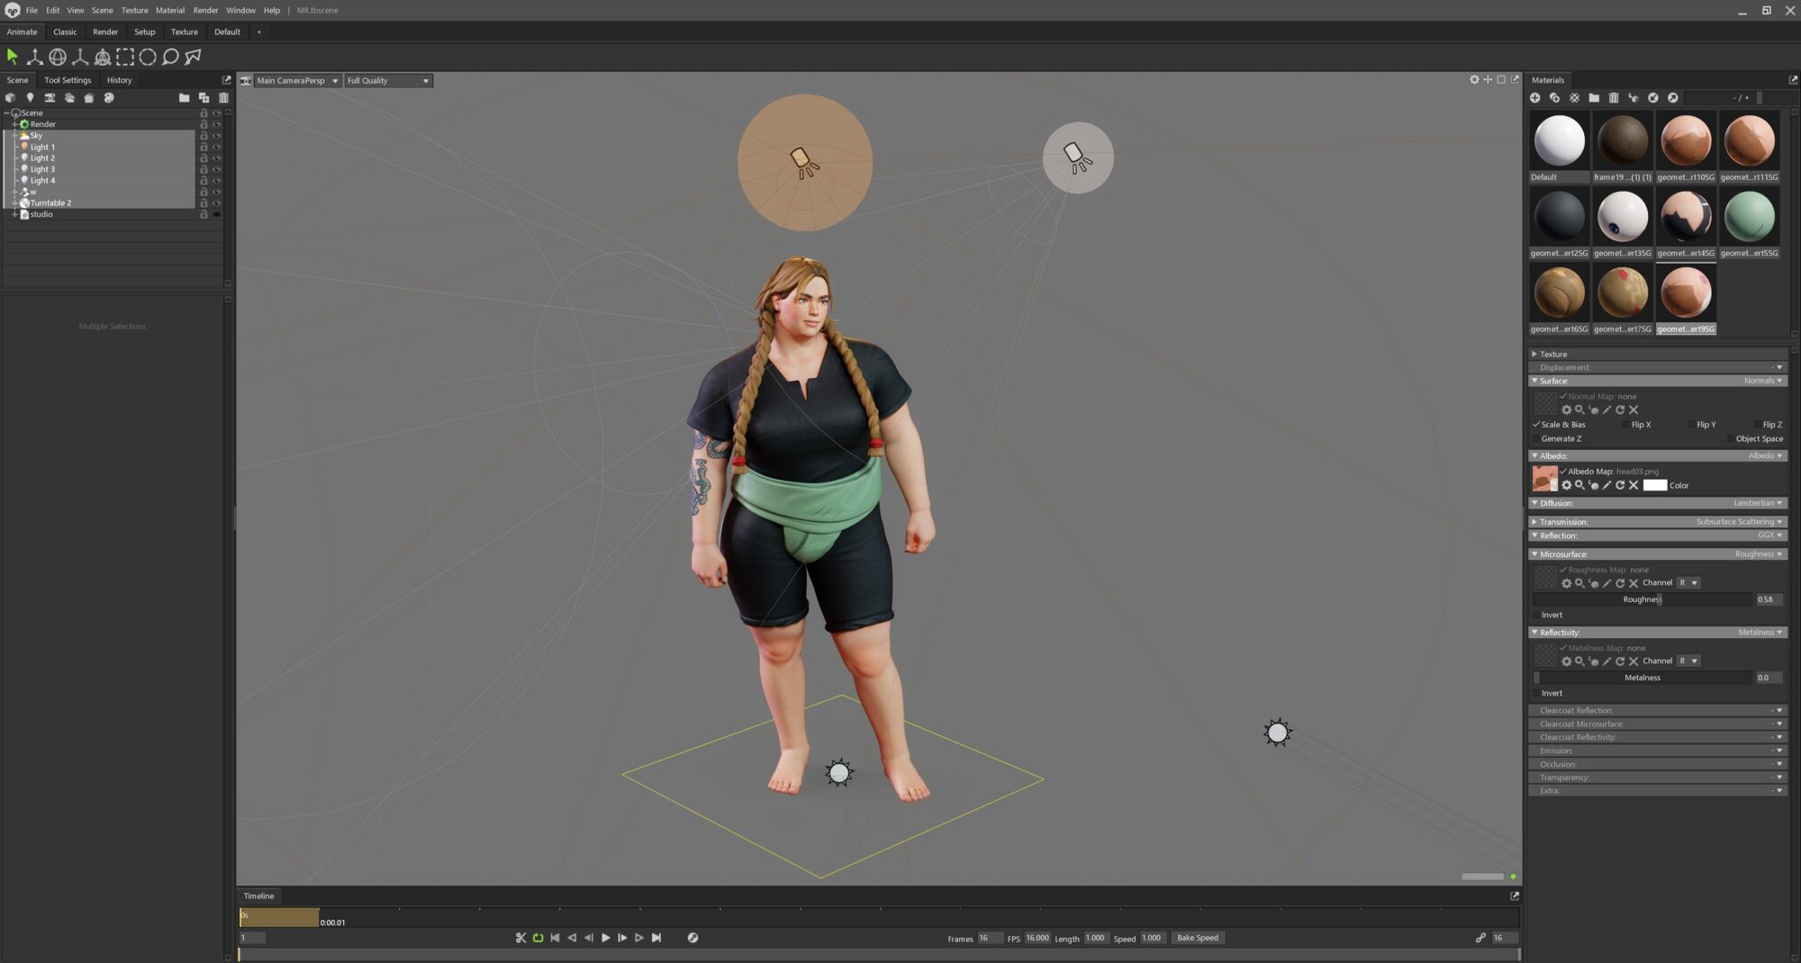1801x963 pixels.
Task: Add a new camera object
Action: pos(50,97)
